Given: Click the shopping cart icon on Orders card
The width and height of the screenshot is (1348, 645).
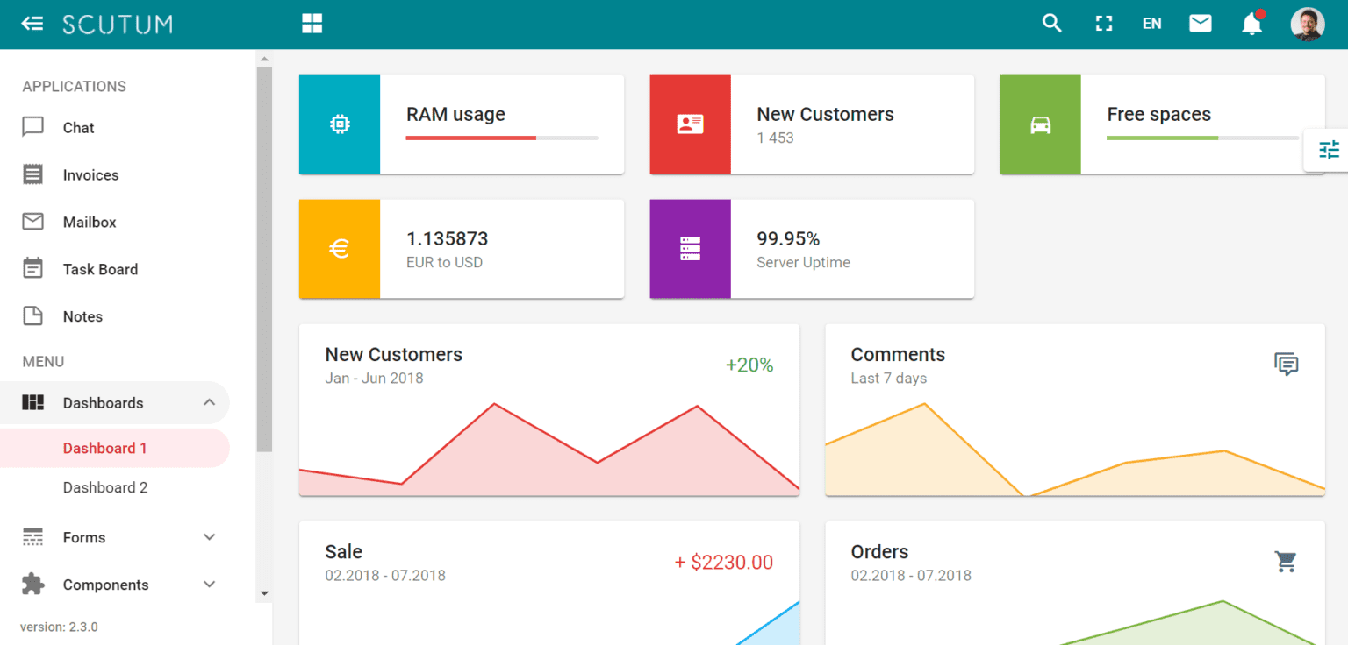Looking at the screenshot, I should point(1286,561).
